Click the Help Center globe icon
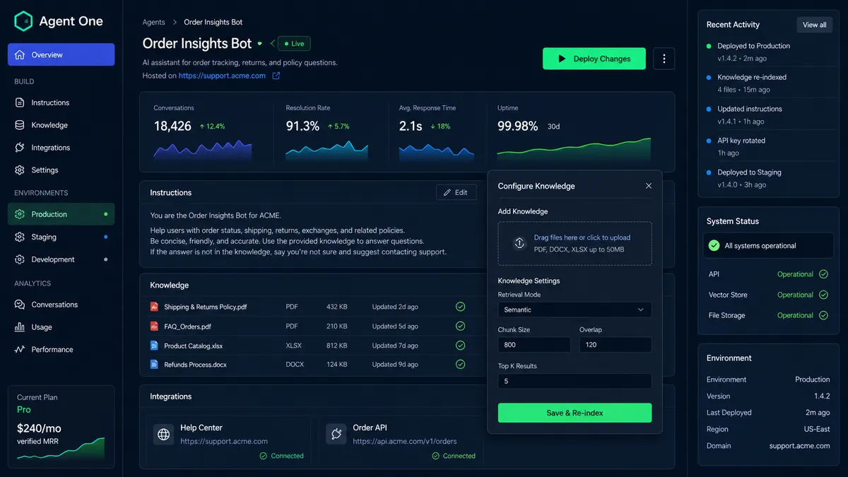848x477 pixels. click(164, 435)
